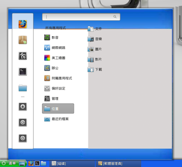Screen dimensions: 182x167
Task: Open the Software Manager favorite icon
Action: point(23,40)
